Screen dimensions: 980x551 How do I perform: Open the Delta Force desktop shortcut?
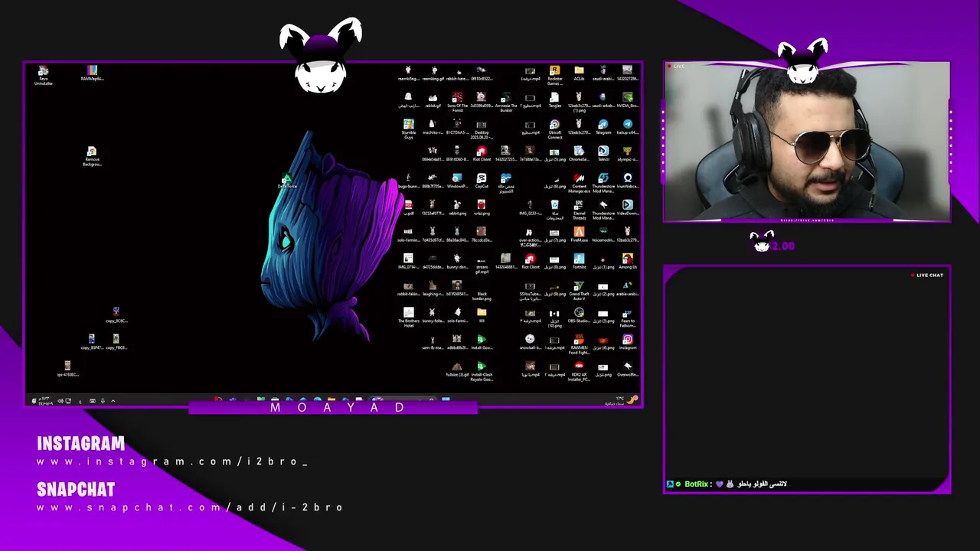pyautogui.click(x=287, y=182)
